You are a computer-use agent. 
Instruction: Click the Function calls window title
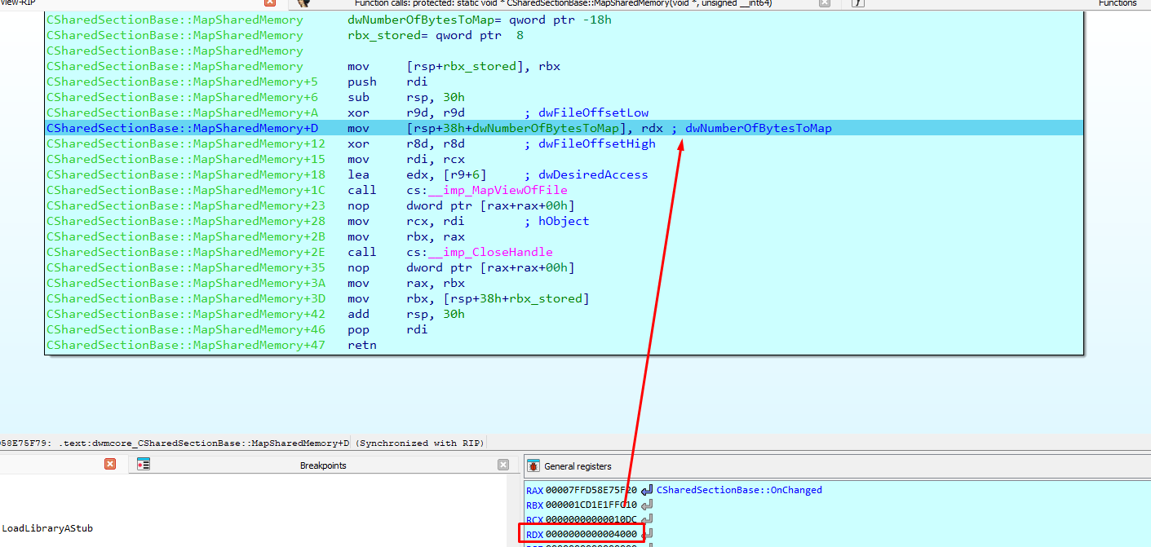(x=563, y=3)
